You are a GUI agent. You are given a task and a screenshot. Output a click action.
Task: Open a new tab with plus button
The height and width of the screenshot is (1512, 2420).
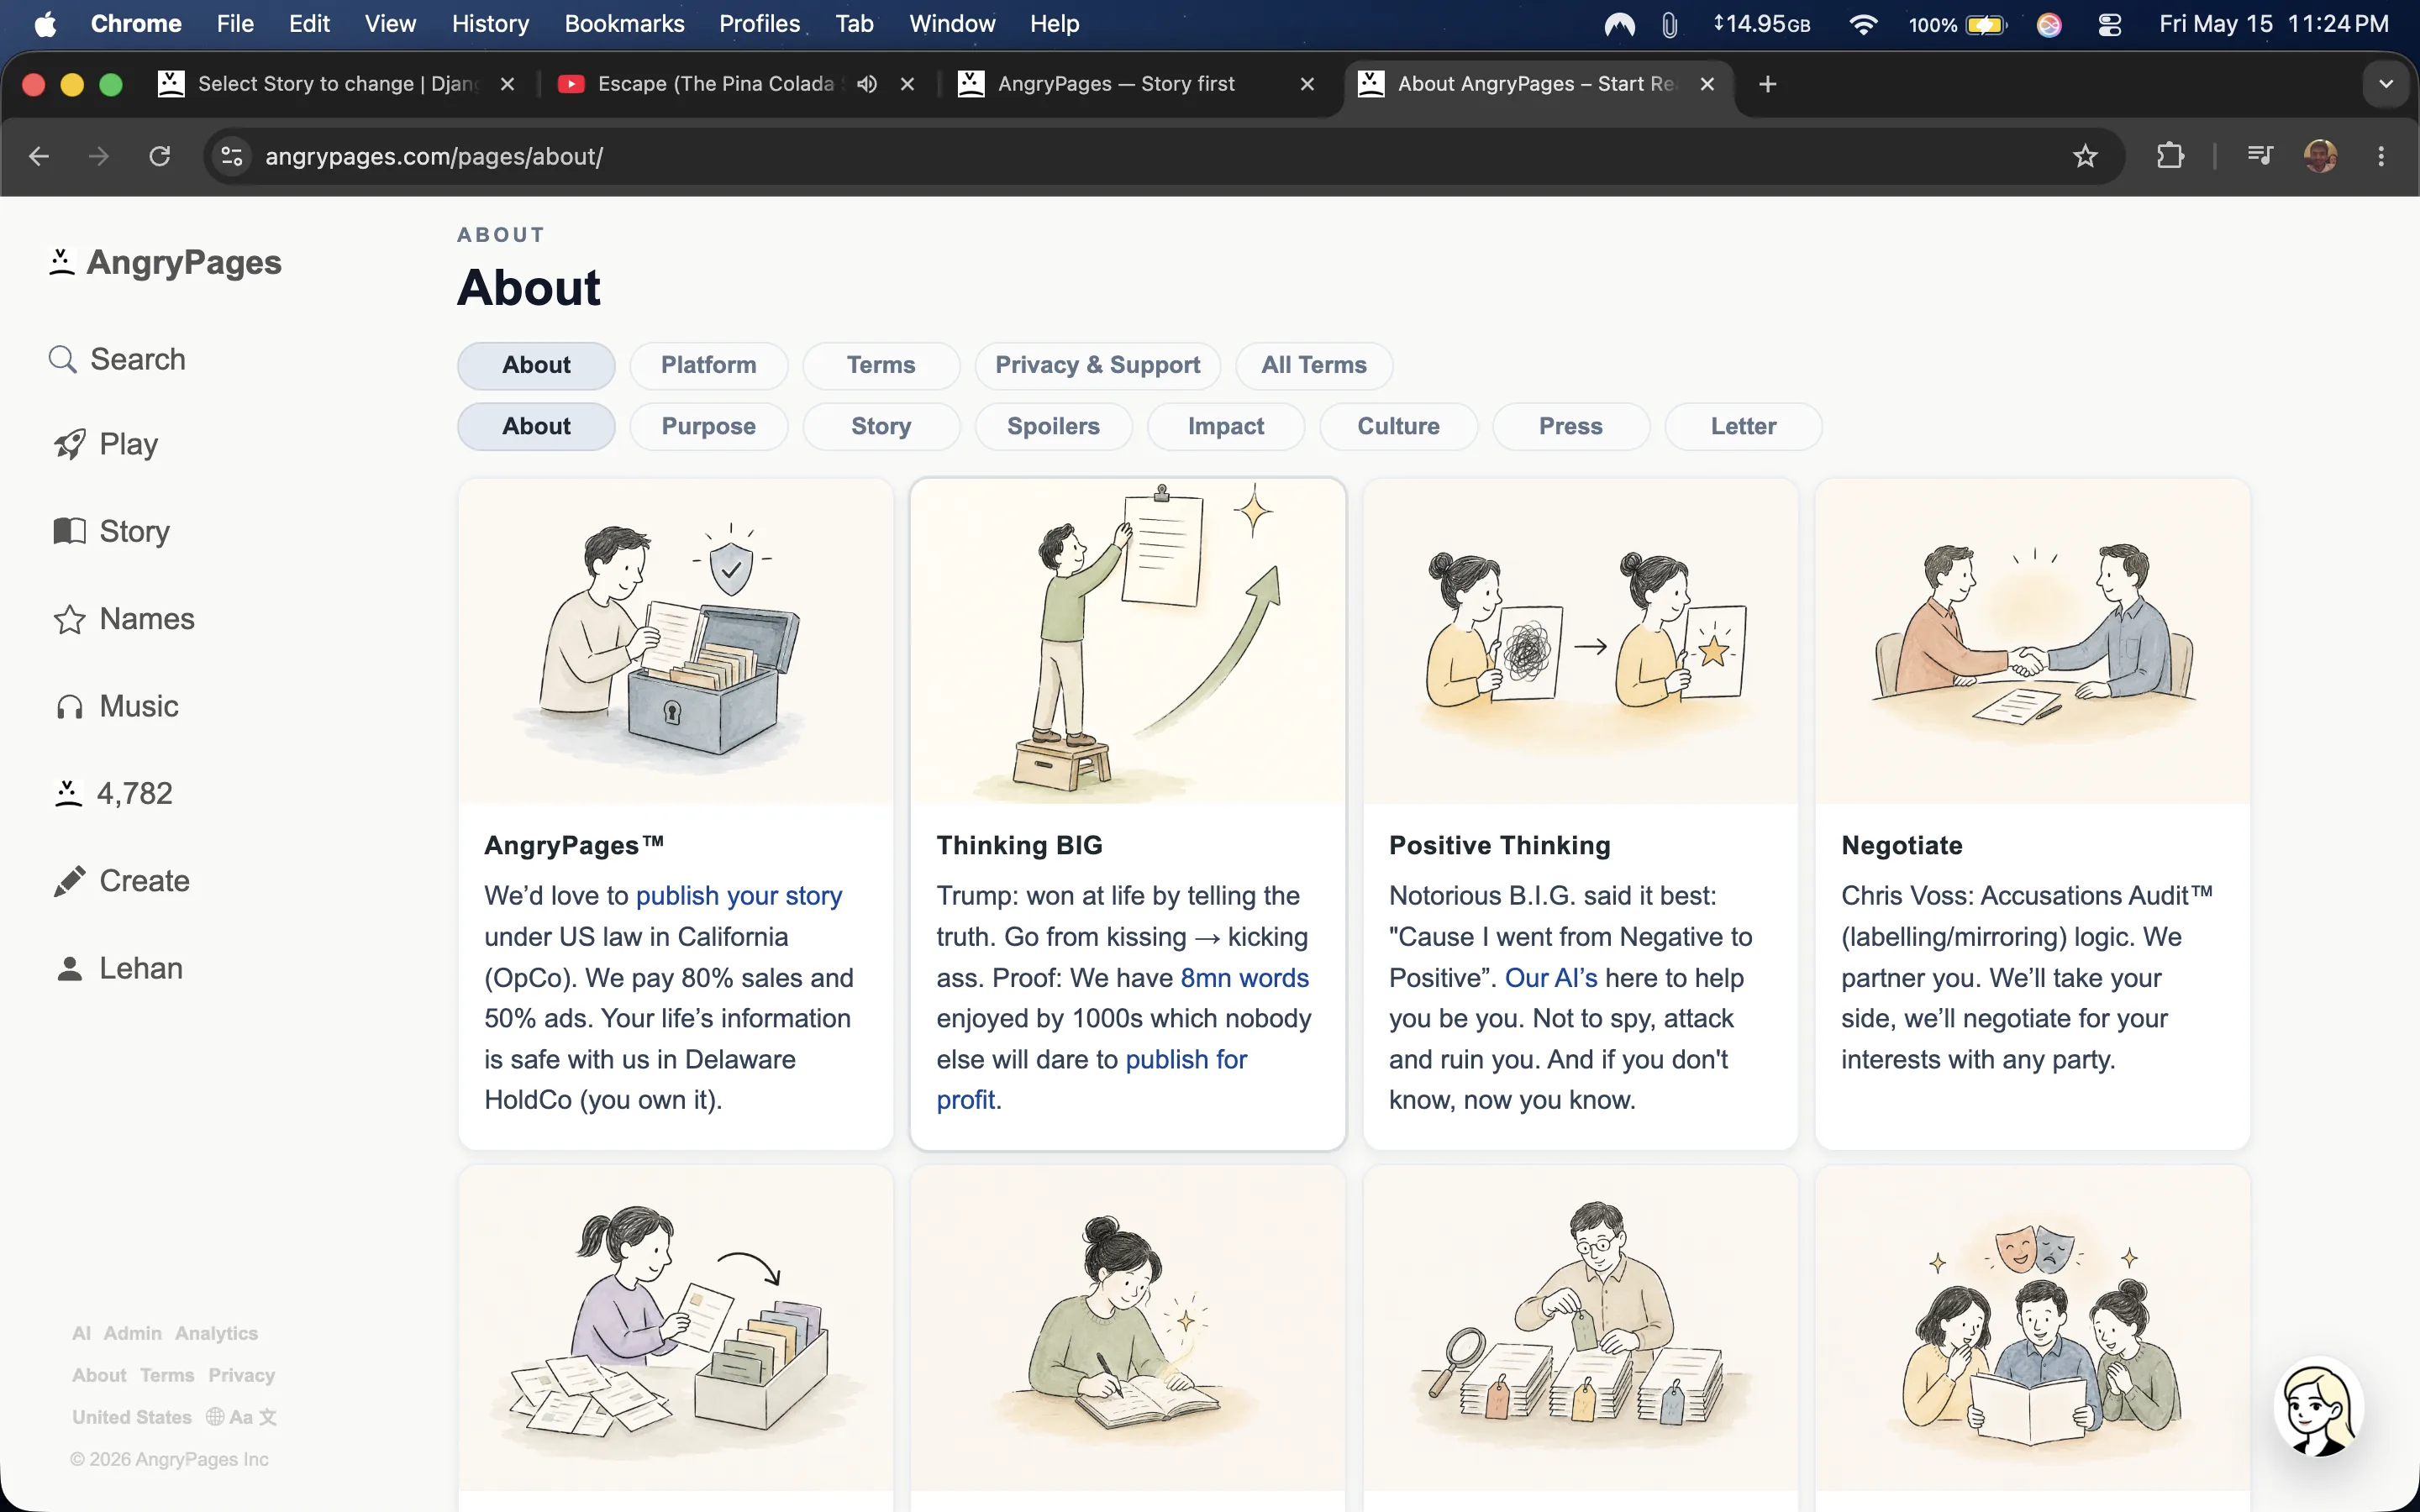(x=1767, y=84)
